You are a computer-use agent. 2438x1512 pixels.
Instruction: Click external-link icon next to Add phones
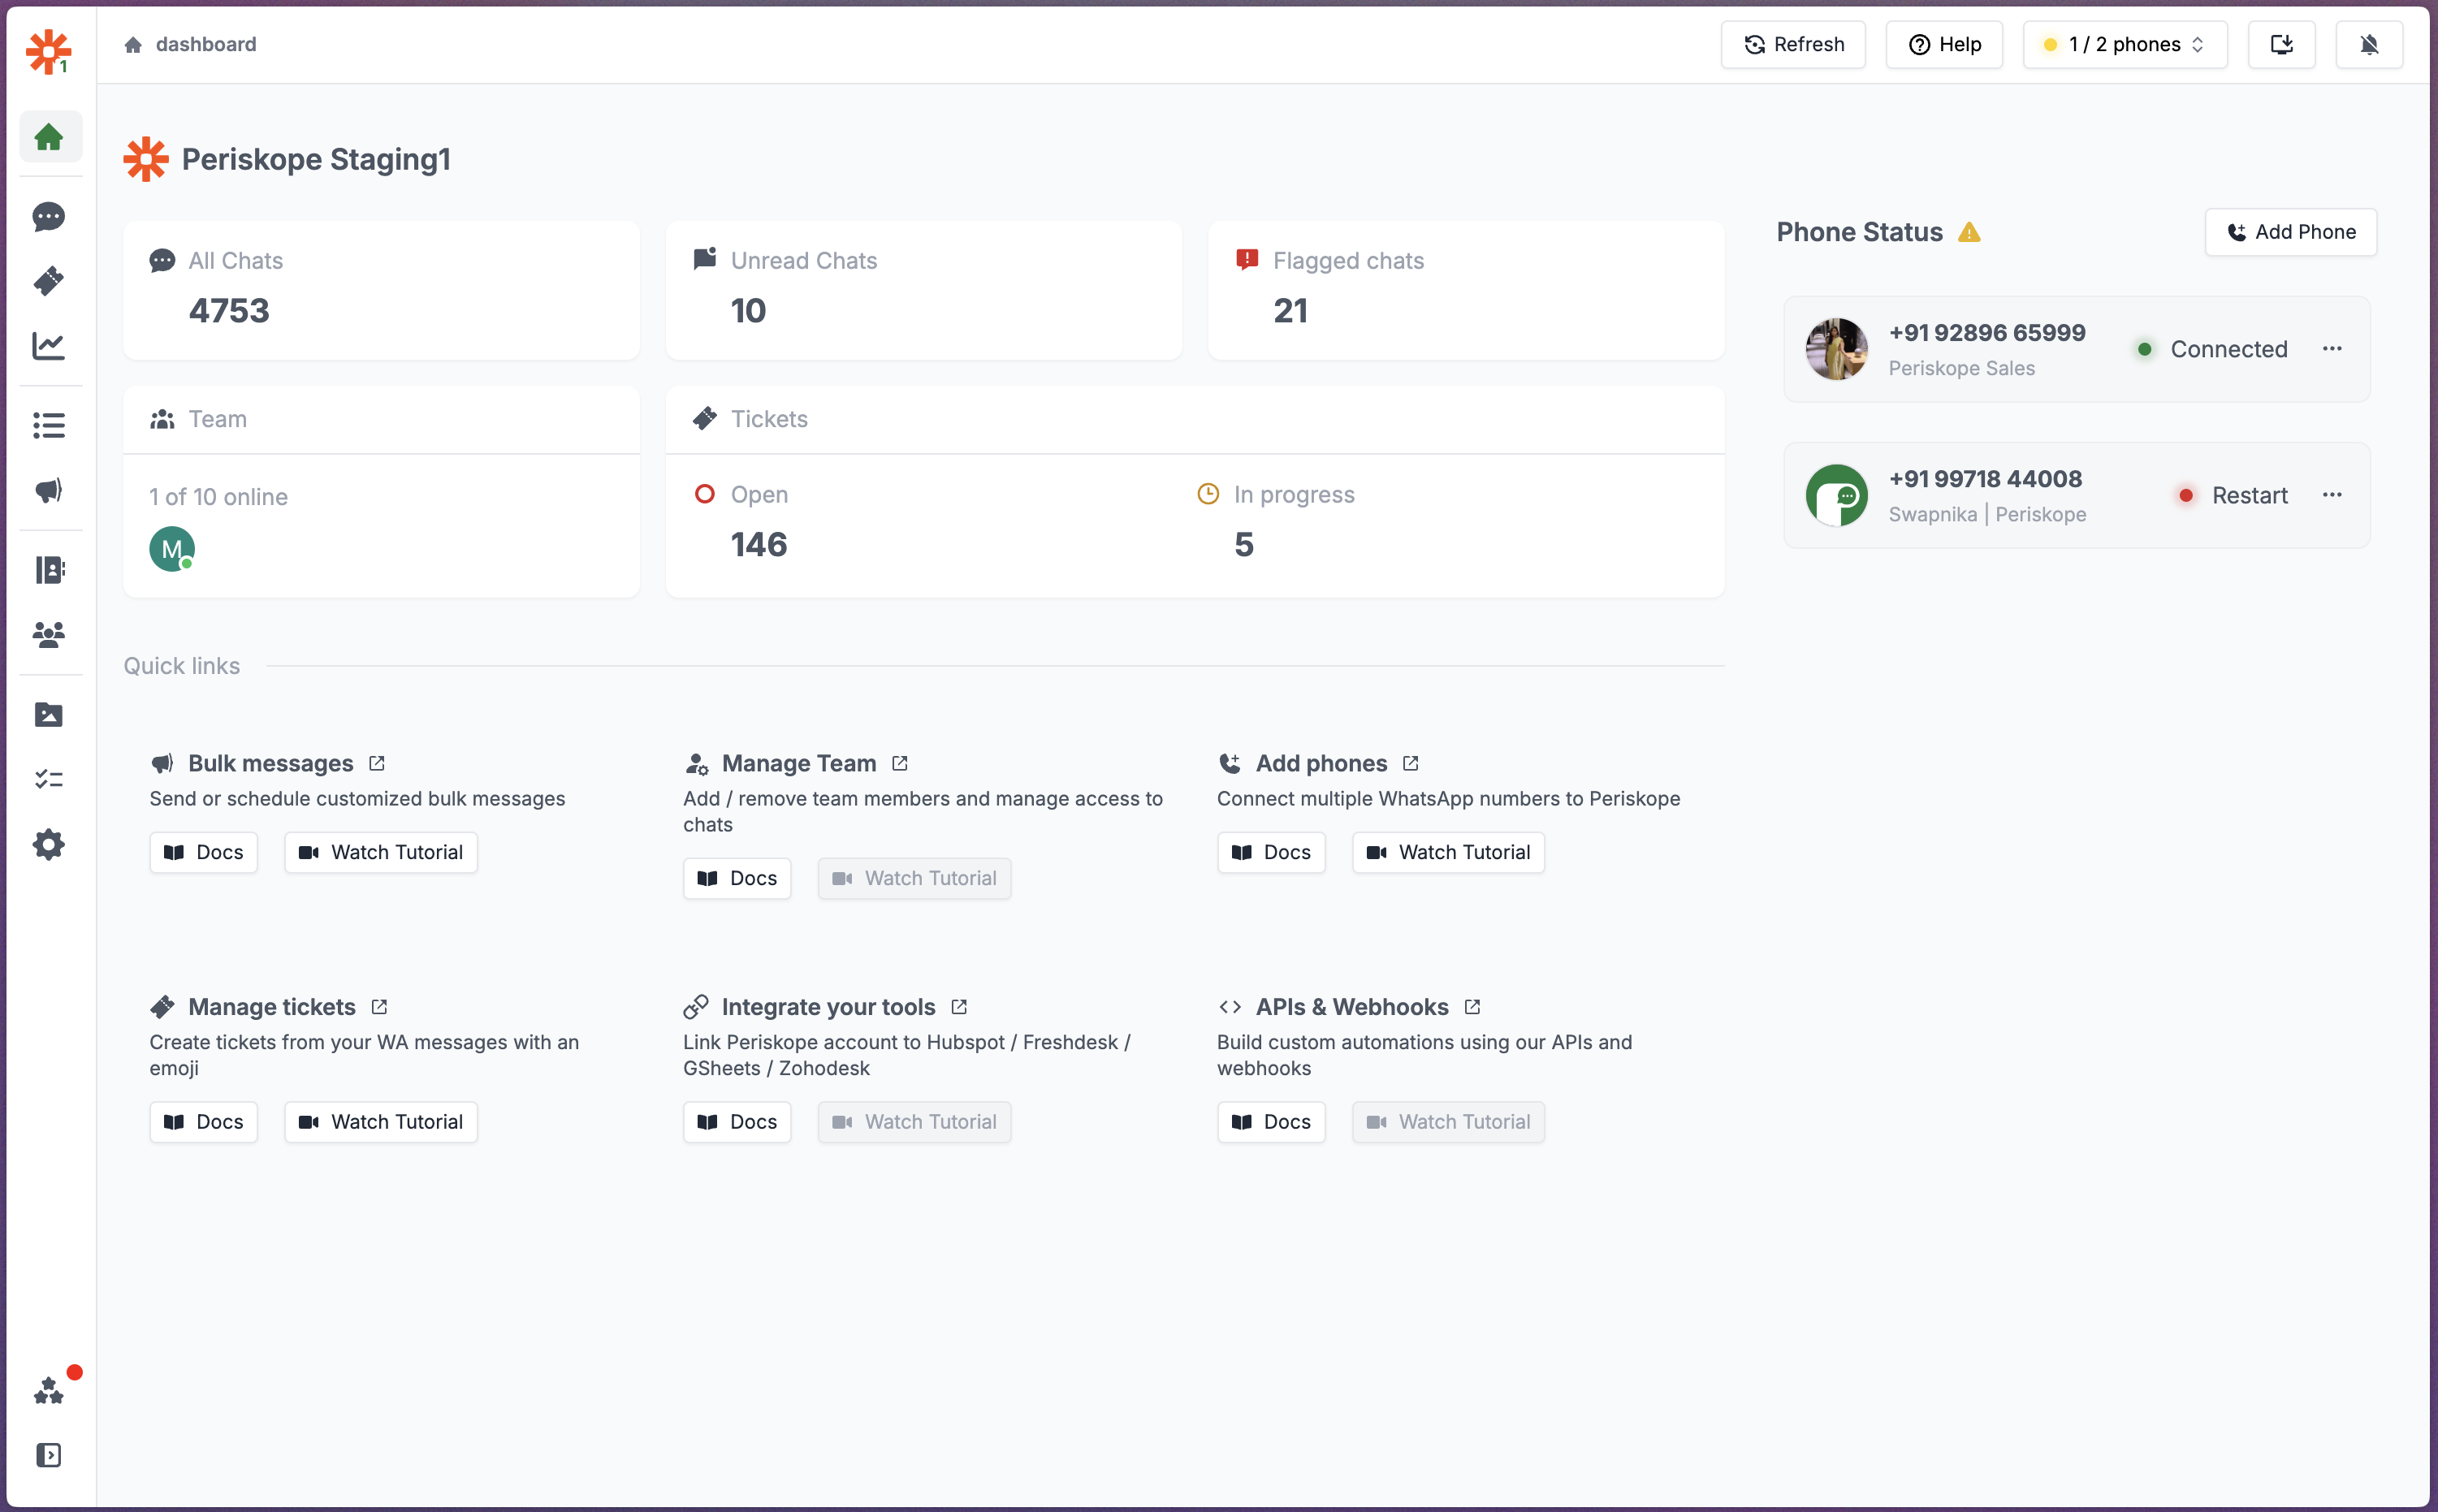[x=1411, y=763]
